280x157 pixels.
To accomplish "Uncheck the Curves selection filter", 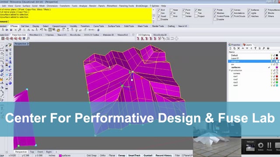I will (x=232, y=10).
